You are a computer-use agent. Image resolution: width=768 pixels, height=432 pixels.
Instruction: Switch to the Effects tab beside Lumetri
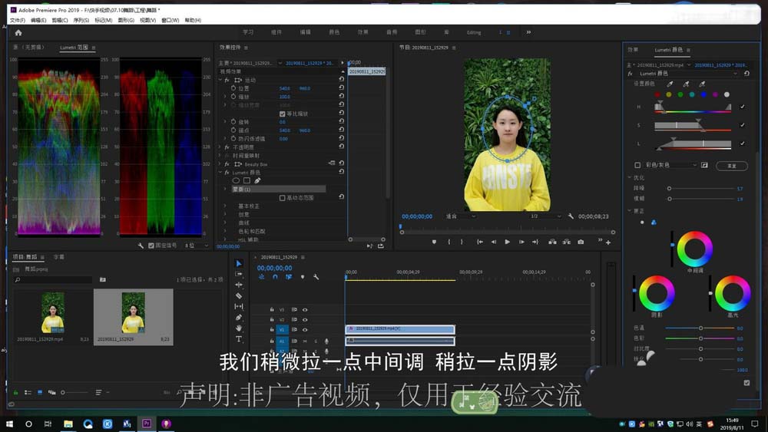[x=633, y=50]
